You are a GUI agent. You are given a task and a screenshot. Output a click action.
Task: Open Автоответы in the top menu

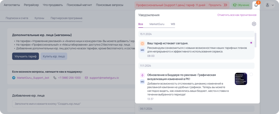click(12, 5)
